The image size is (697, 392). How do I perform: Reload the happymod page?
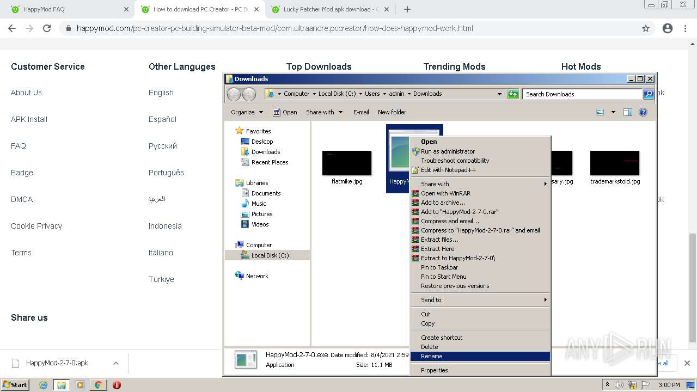[47, 28]
